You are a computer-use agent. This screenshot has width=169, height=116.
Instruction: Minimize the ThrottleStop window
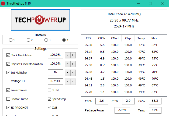click(138, 3)
